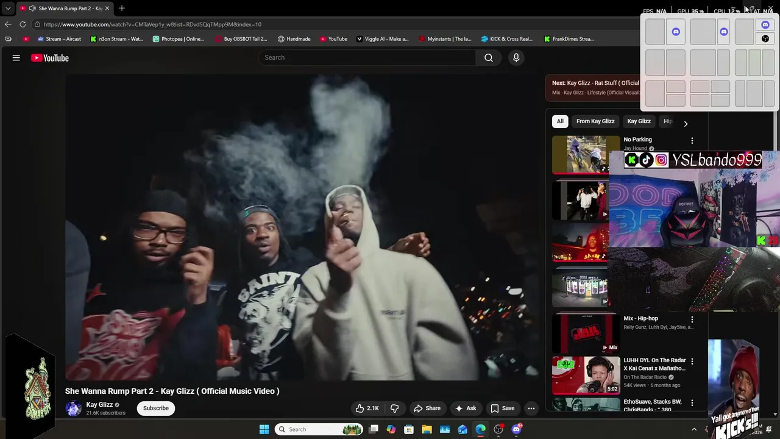Open Discord from the taskbar
Image resolution: width=780 pixels, height=439 pixels.
(x=517, y=429)
